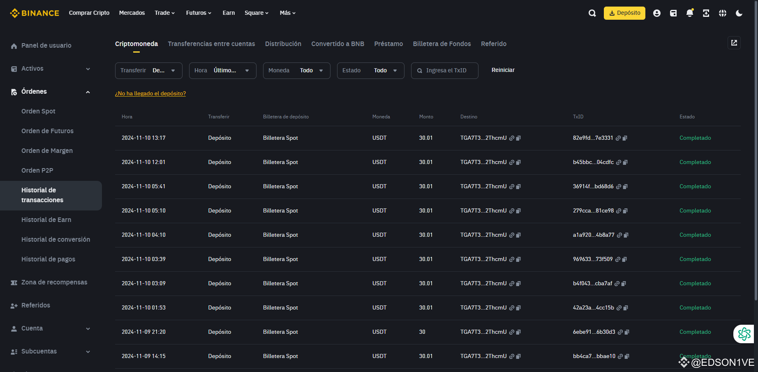Copy TxID a1a920...4b8a77

tap(626, 235)
